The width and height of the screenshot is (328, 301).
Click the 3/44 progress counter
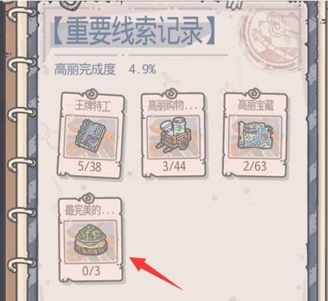(174, 166)
